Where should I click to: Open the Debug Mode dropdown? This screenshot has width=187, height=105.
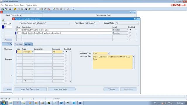pos(138,23)
